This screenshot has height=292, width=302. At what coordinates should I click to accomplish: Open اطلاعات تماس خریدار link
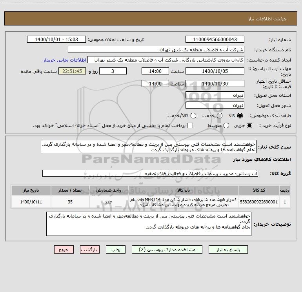[x=65, y=60]
